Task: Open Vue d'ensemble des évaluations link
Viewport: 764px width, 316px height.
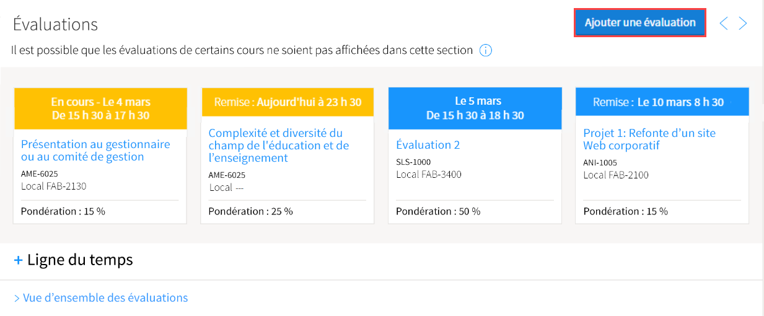Action: pos(101,298)
